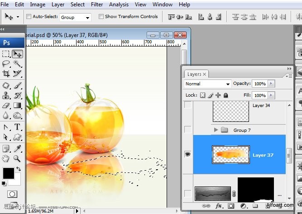This screenshot has width=302, height=214.
Task: Select the Rectangular Marquee tool
Action: 6,54
